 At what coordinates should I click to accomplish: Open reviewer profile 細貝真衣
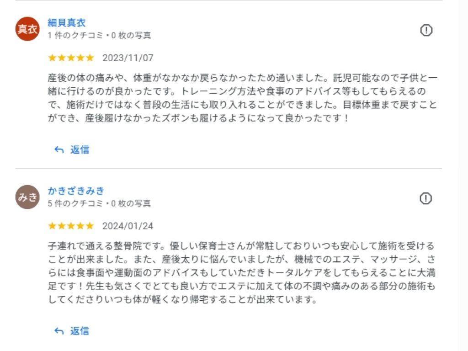67,23
